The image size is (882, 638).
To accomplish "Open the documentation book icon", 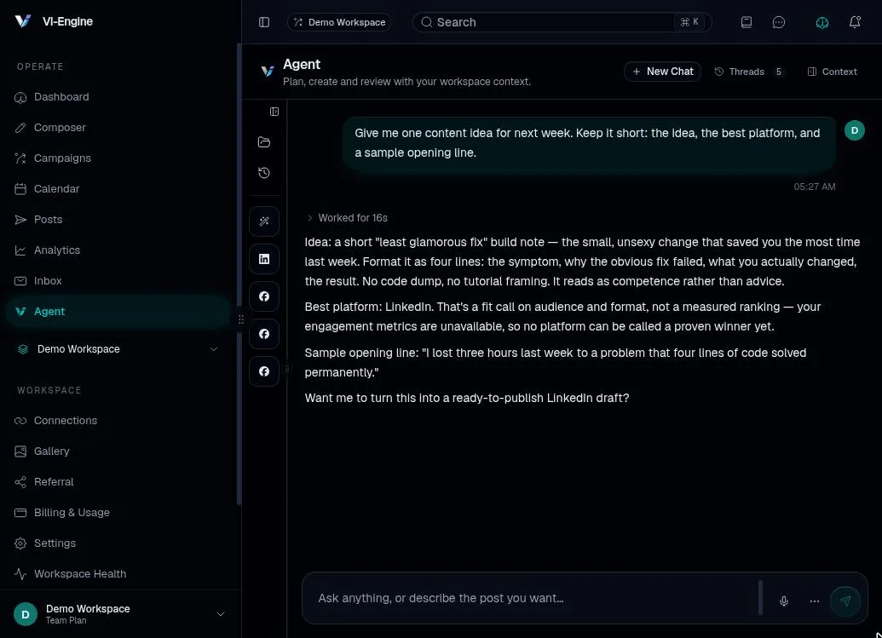I will click(747, 22).
